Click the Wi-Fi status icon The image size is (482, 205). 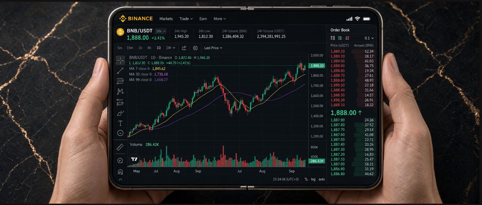click(x=357, y=19)
